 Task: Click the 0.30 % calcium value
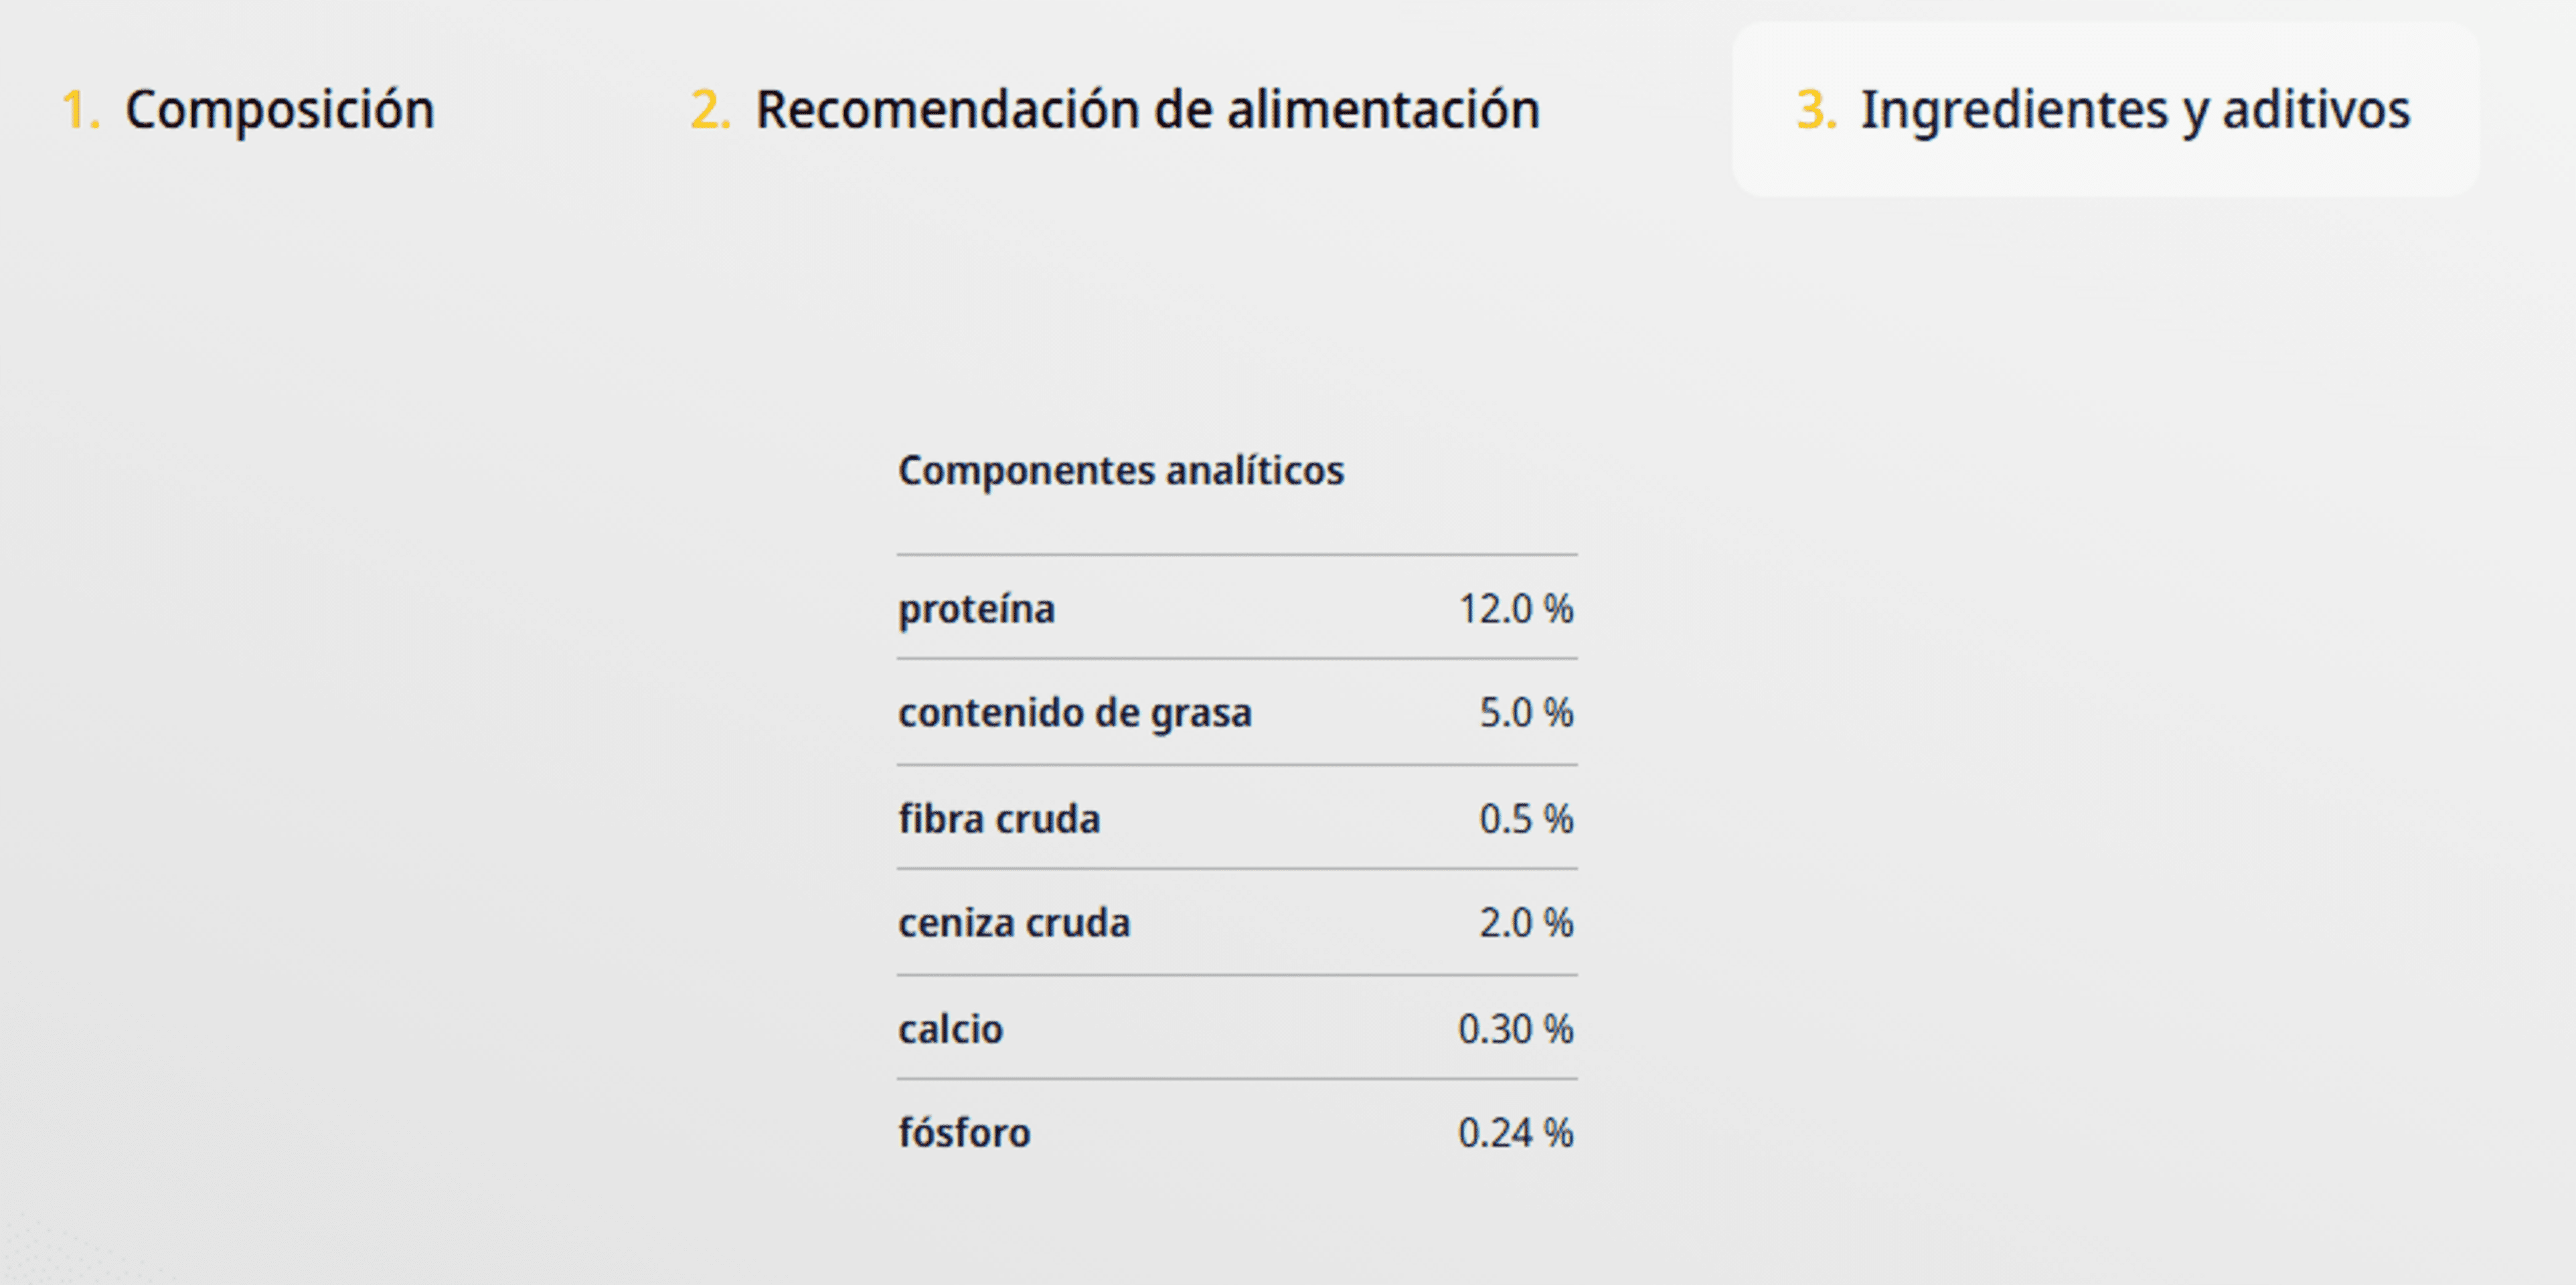[x=1516, y=1029]
